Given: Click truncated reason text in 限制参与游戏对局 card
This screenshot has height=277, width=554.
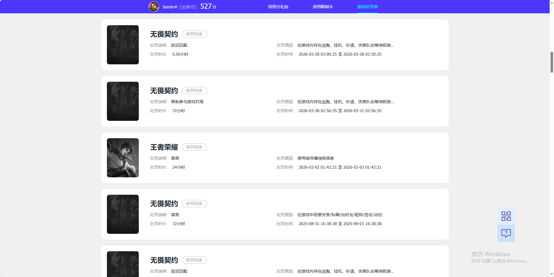Looking at the screenshot, I should coord(346,102).
